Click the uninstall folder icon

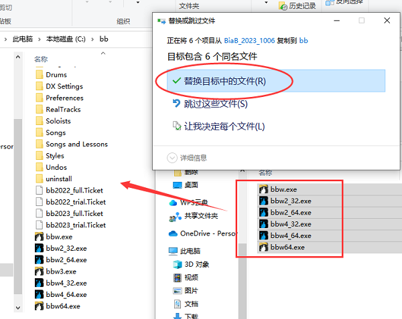[x=40, y=179]
